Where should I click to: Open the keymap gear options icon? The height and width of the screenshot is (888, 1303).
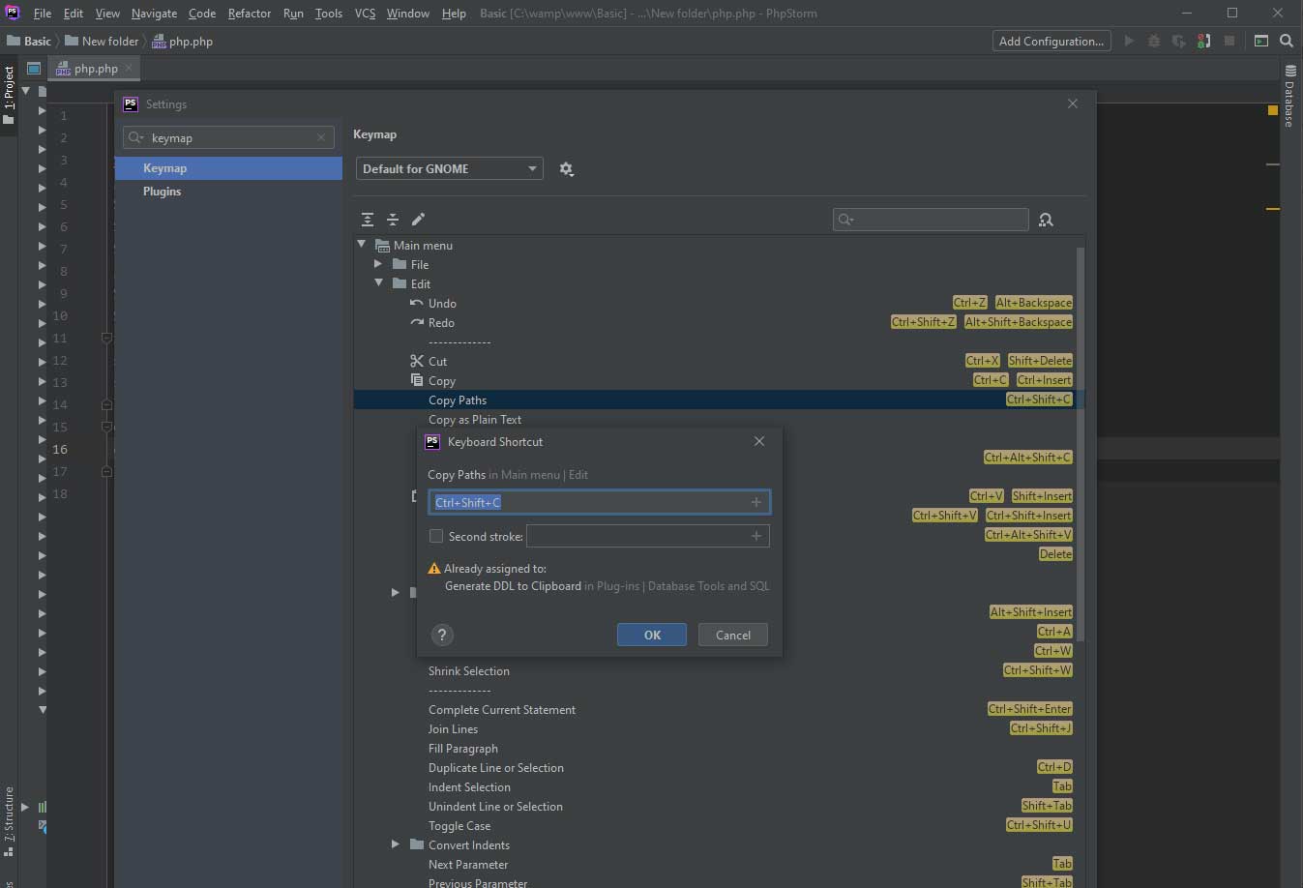(566, 169)
